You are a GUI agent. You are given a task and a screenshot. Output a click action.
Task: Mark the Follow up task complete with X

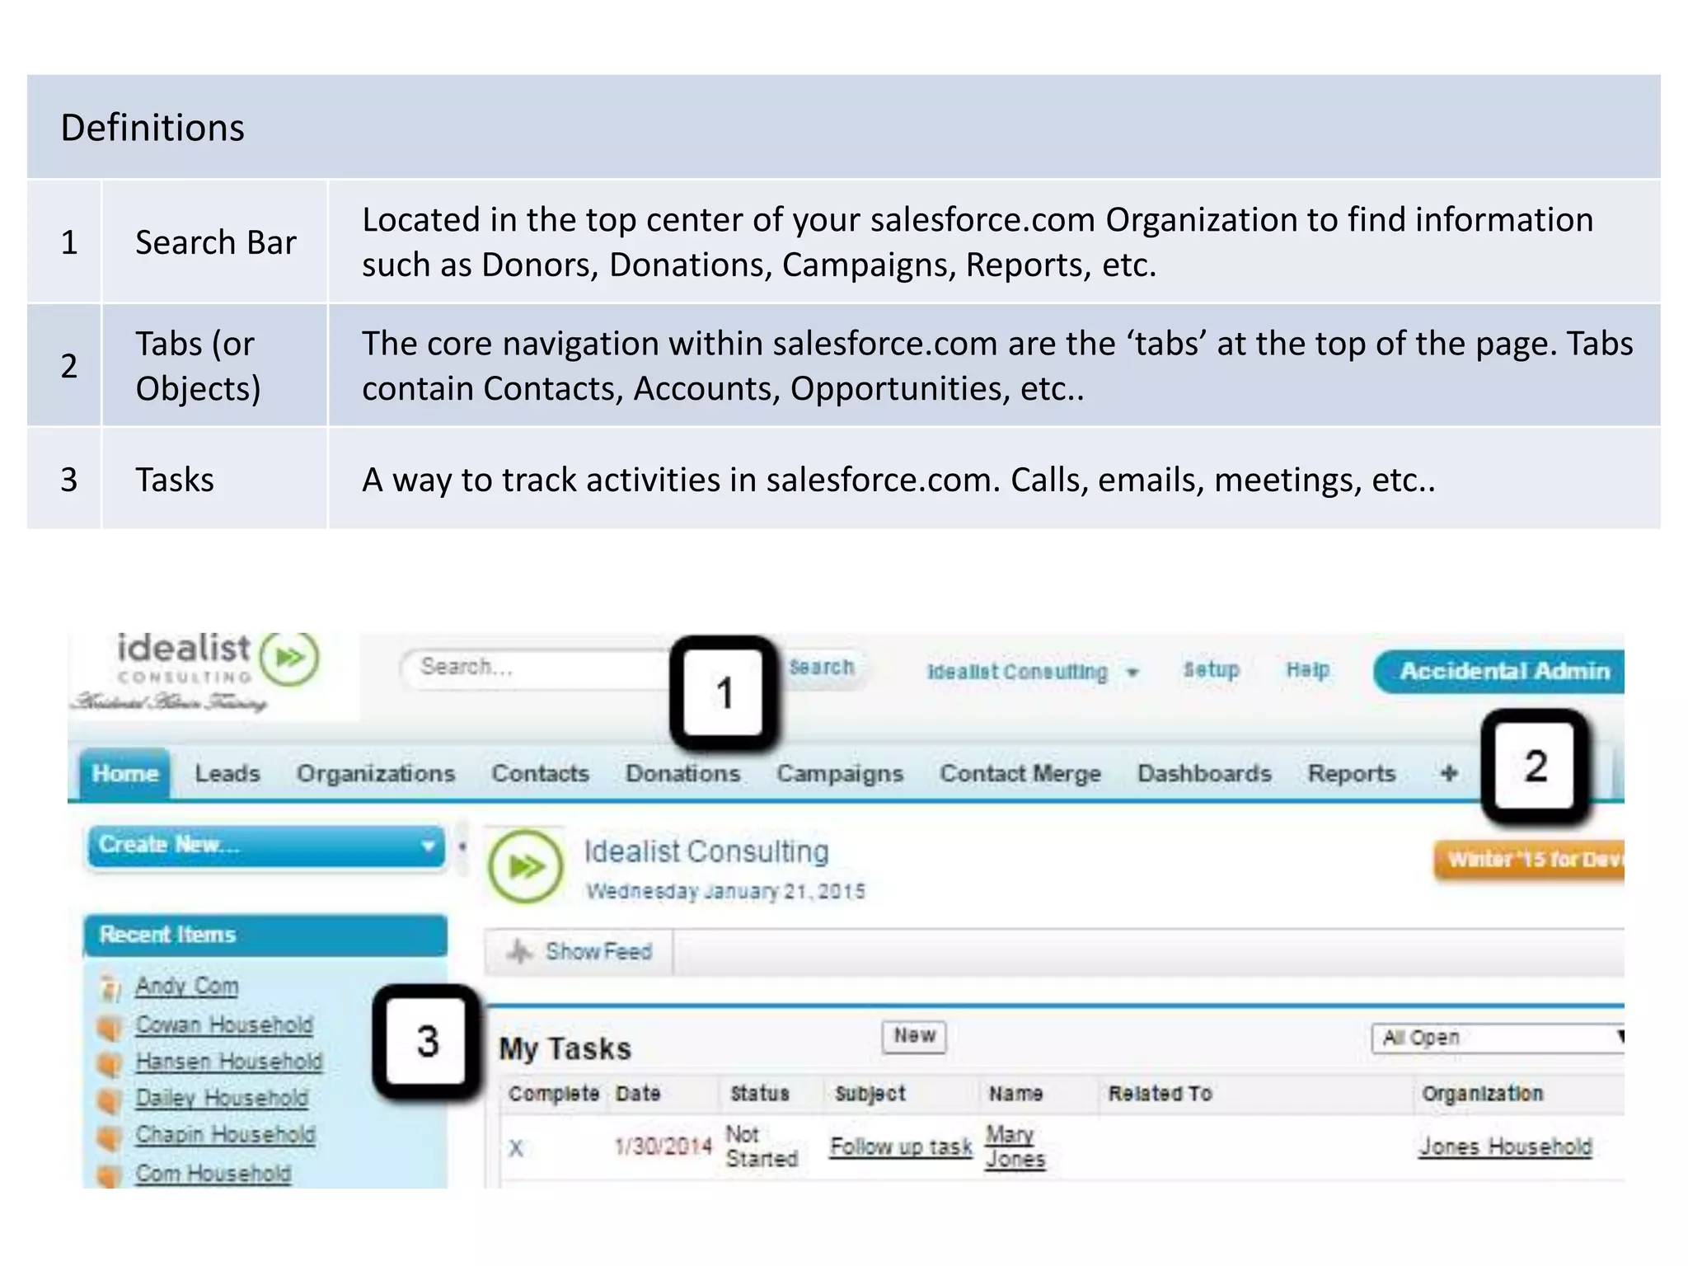[x=516, y=1148]
